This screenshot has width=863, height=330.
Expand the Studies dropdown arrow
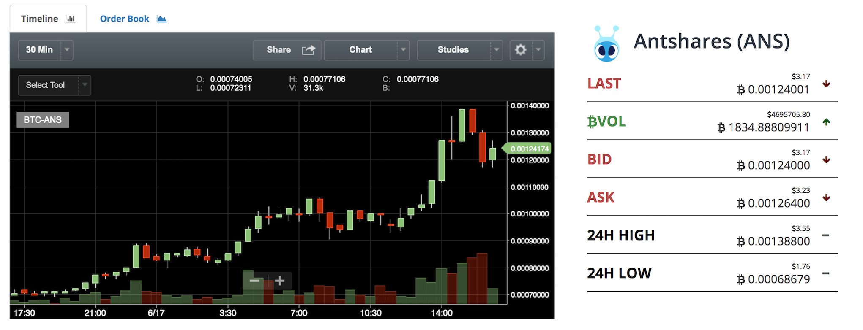497,50
